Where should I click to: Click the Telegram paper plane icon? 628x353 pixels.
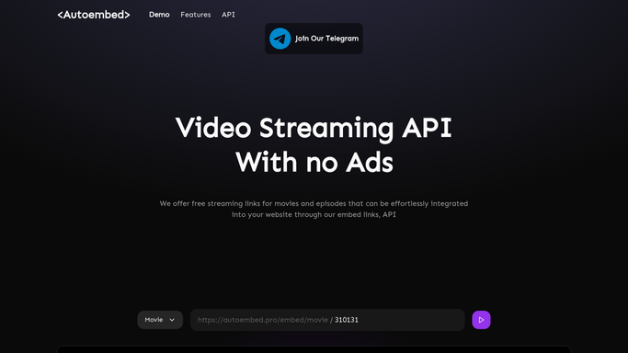click(x=280, y=39)
